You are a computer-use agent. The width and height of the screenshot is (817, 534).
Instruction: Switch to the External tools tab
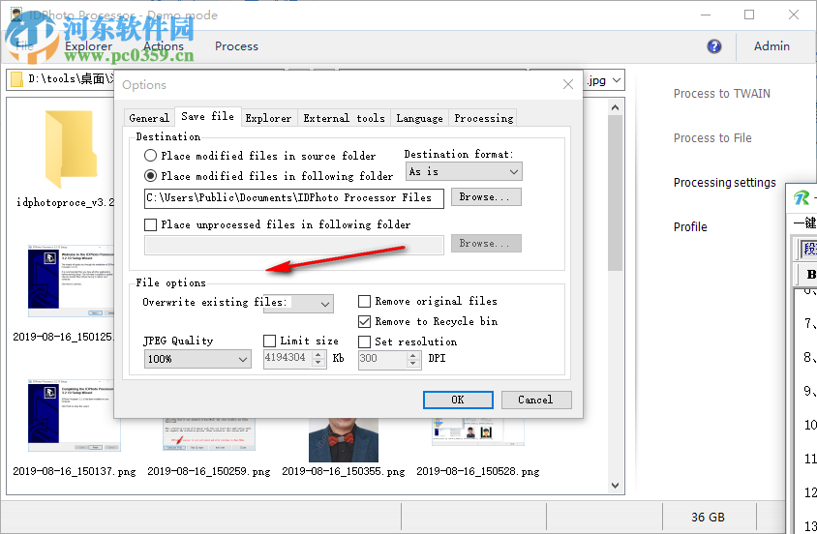344,118
